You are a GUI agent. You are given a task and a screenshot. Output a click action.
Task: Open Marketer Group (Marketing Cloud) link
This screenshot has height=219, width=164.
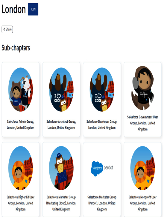(x=61, y=203)
